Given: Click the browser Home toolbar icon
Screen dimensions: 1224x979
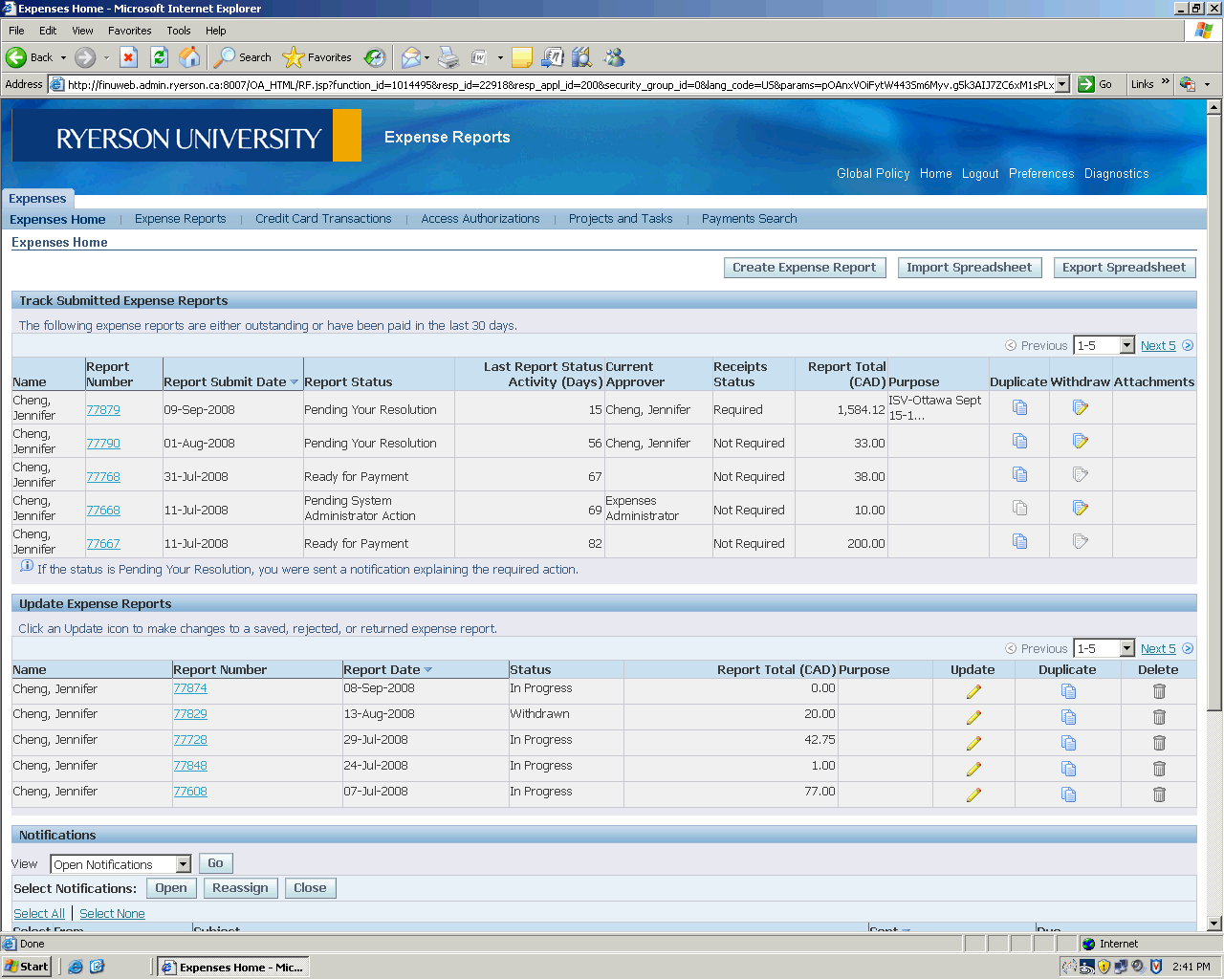Looking at the screenshot, I should click(190, 57).
